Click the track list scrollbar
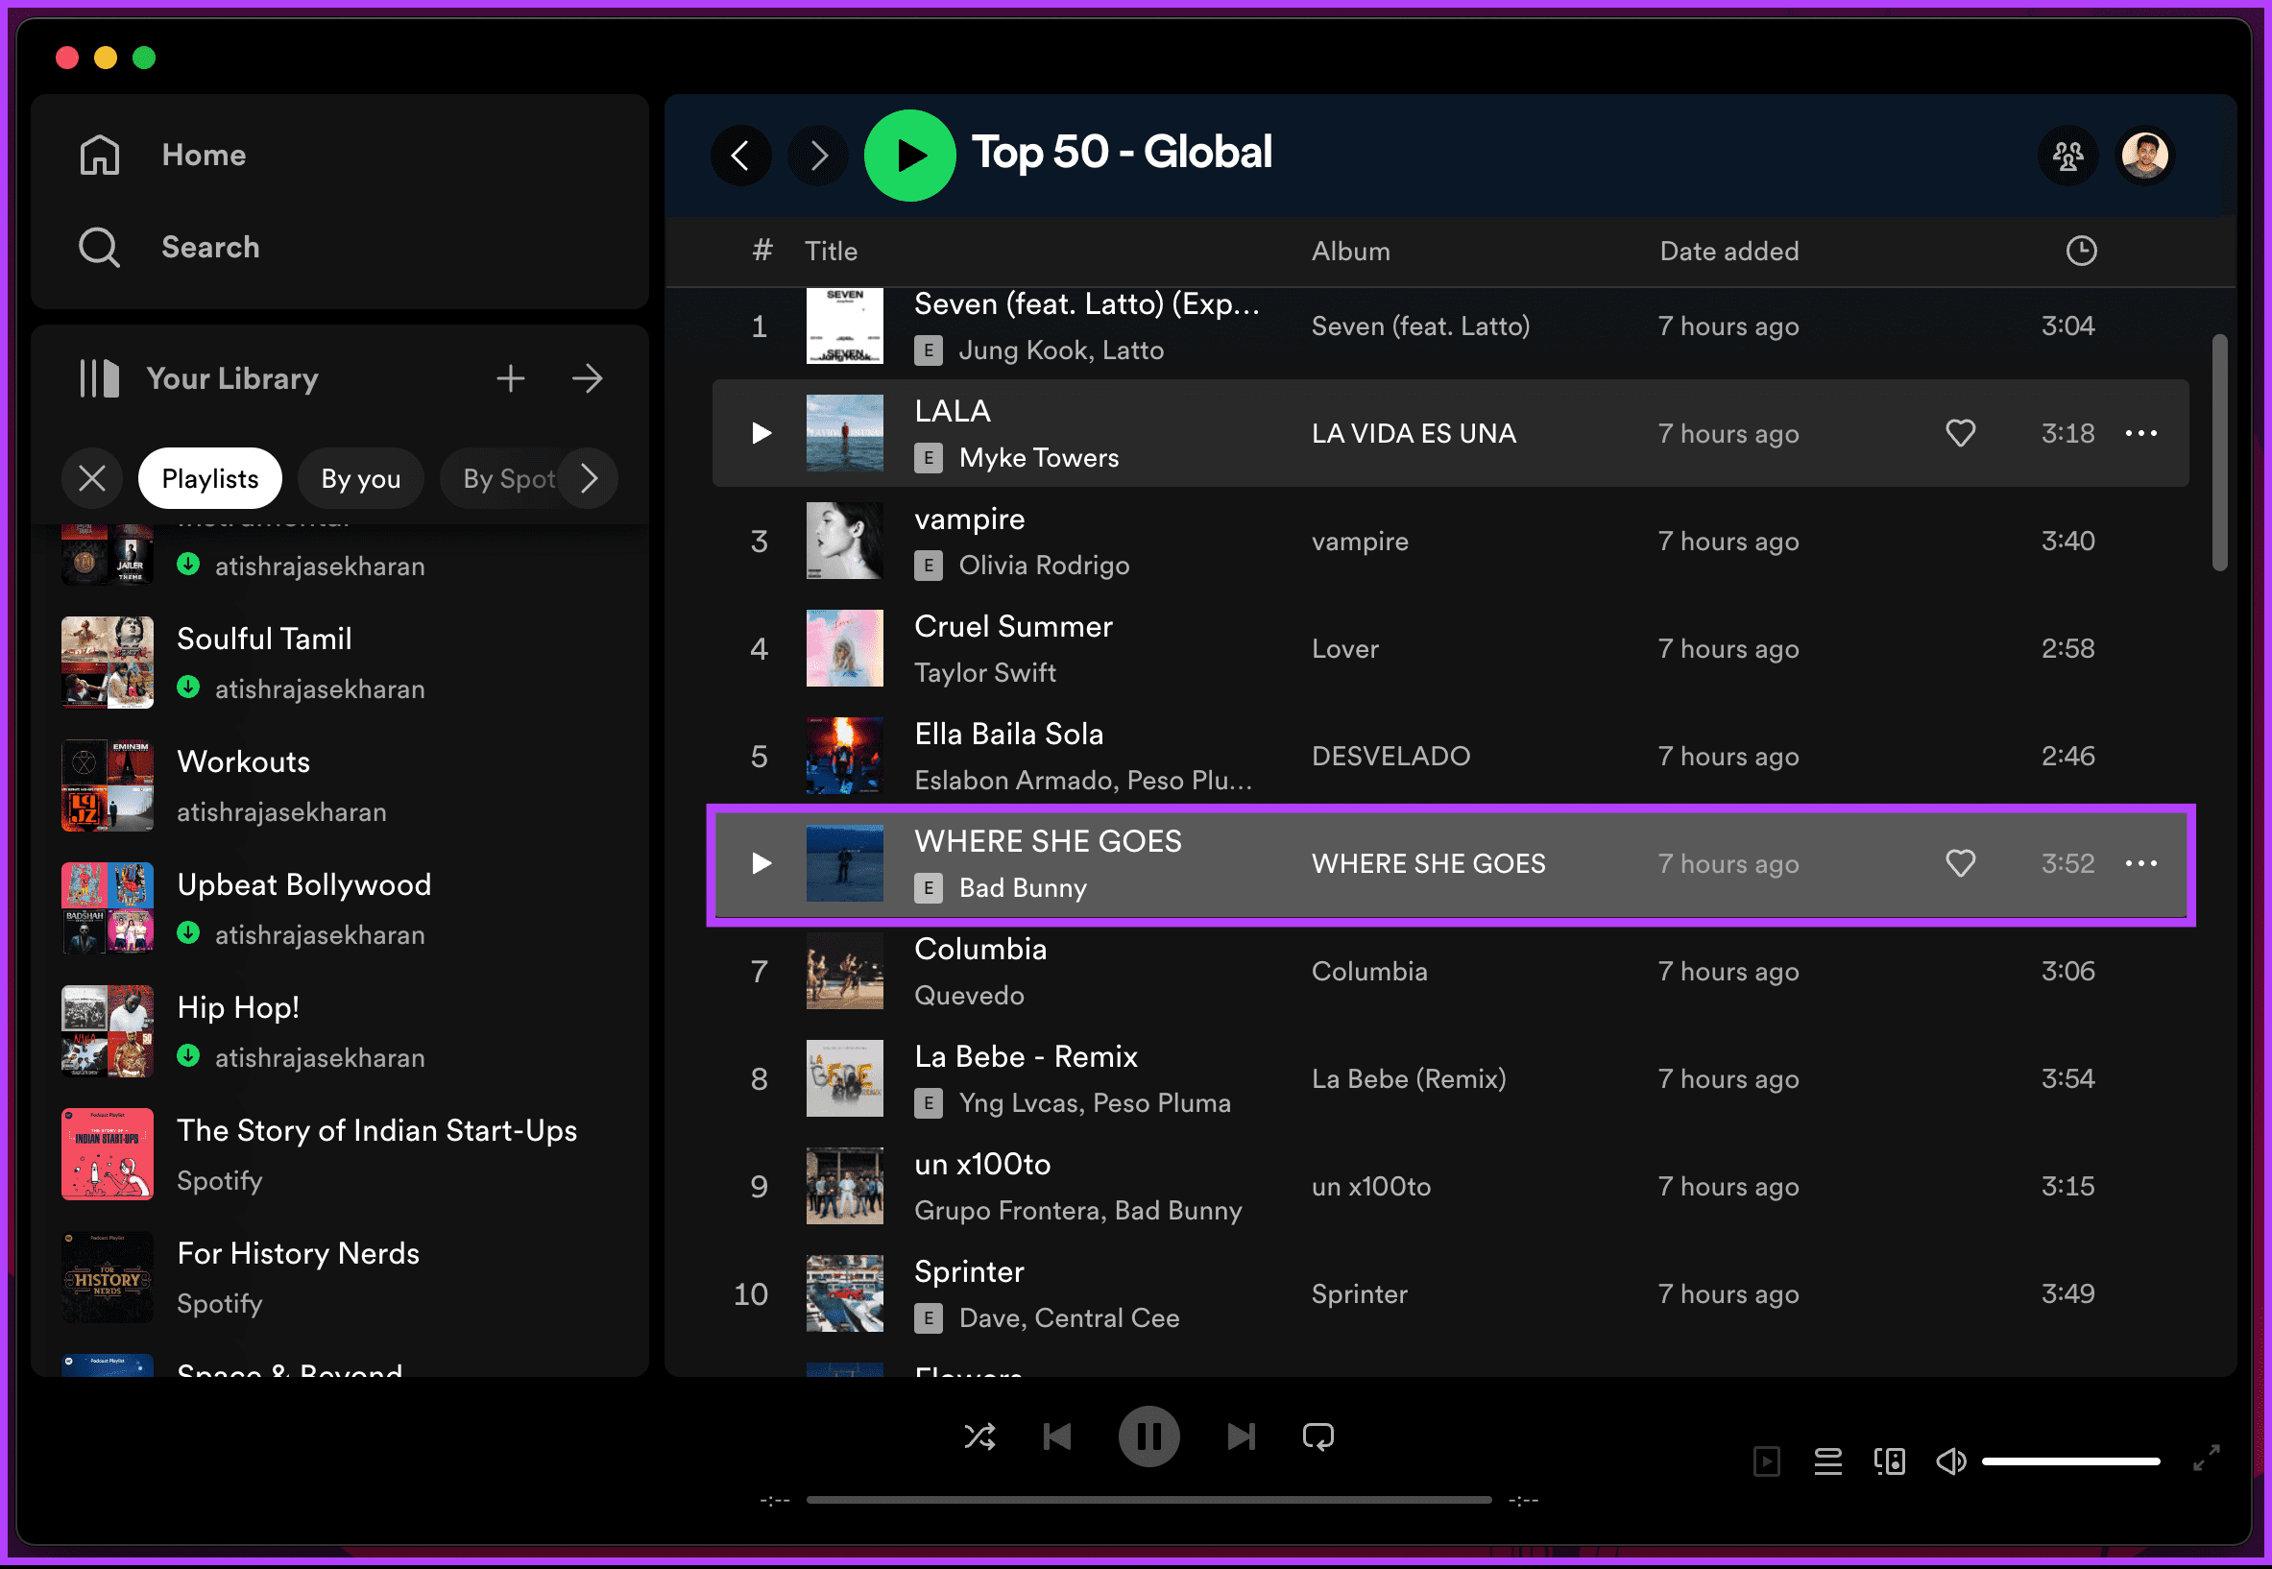 (x=2220, y=452)
